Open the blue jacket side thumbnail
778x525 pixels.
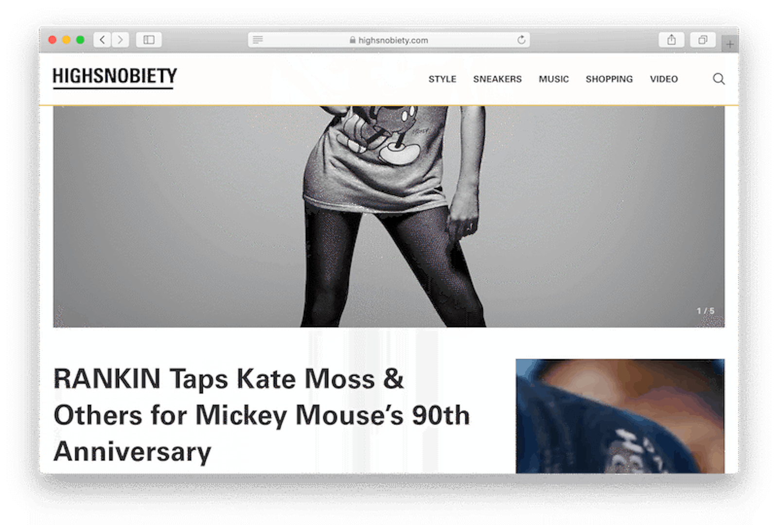coord(620,416)
